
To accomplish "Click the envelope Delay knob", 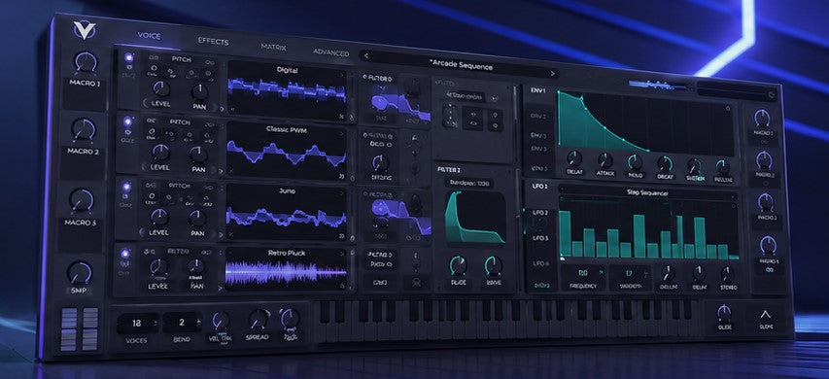I will (x=574, y=158).
